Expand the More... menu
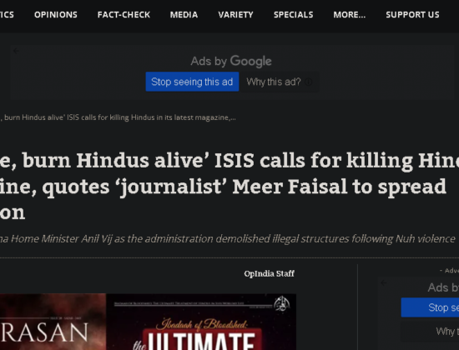The image size is (459, 350). pos(349,15)
